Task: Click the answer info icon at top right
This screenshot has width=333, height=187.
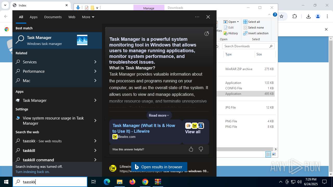Action: pyautogui.click(x=207, y=34)
